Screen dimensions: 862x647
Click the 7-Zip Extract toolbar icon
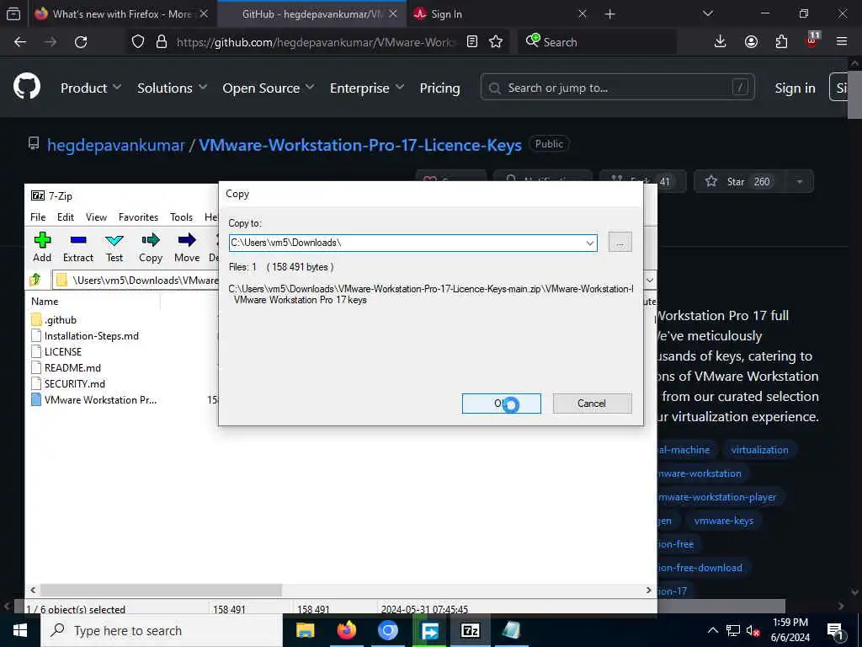[x=78, y=247]
